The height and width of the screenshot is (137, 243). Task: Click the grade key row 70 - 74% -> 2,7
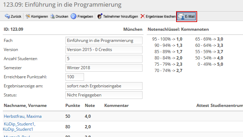click(x=168, y=71)
